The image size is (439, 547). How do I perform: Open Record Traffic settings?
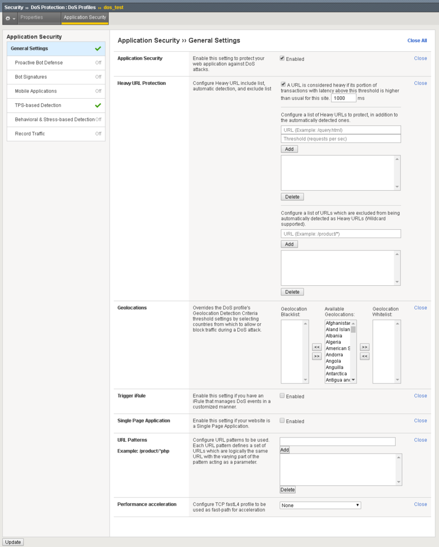(x=56, y=134)
